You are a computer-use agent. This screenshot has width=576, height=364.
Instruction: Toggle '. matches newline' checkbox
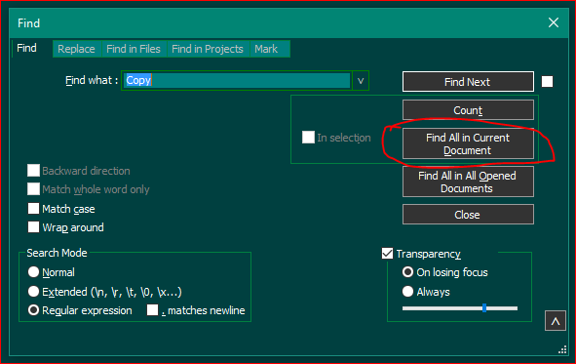click(152, 310)
